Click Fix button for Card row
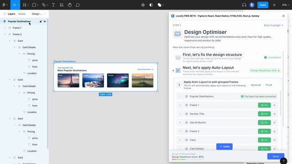Viewport: 292px width, 164px height. pos(264,140)
